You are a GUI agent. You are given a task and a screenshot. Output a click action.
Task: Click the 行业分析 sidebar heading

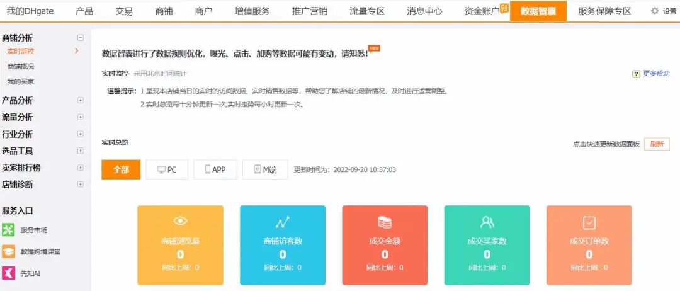tap(18, 134)
